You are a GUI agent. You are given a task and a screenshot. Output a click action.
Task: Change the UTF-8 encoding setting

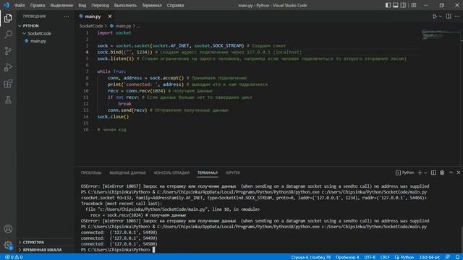coord(370,257)
